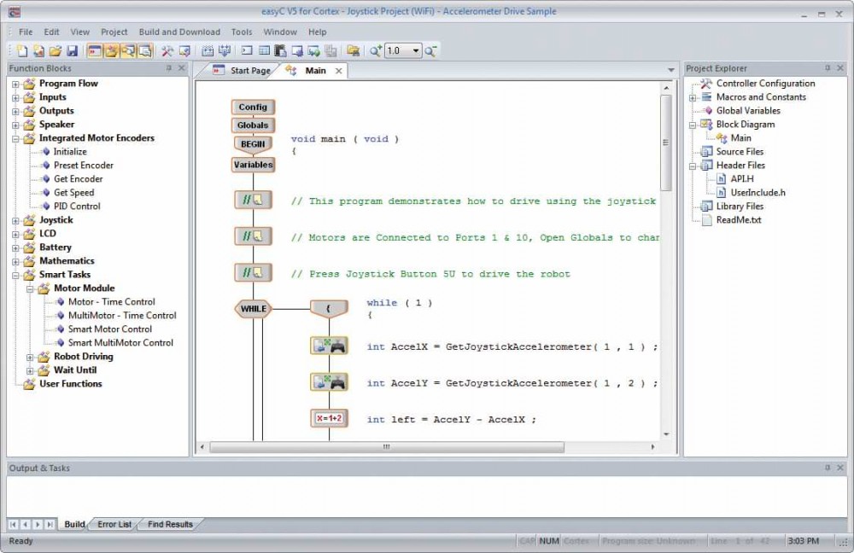854x553 pixels.
Task: Toggle the Project Explorer window toolbar button
Action: click(x=128, y=51)
